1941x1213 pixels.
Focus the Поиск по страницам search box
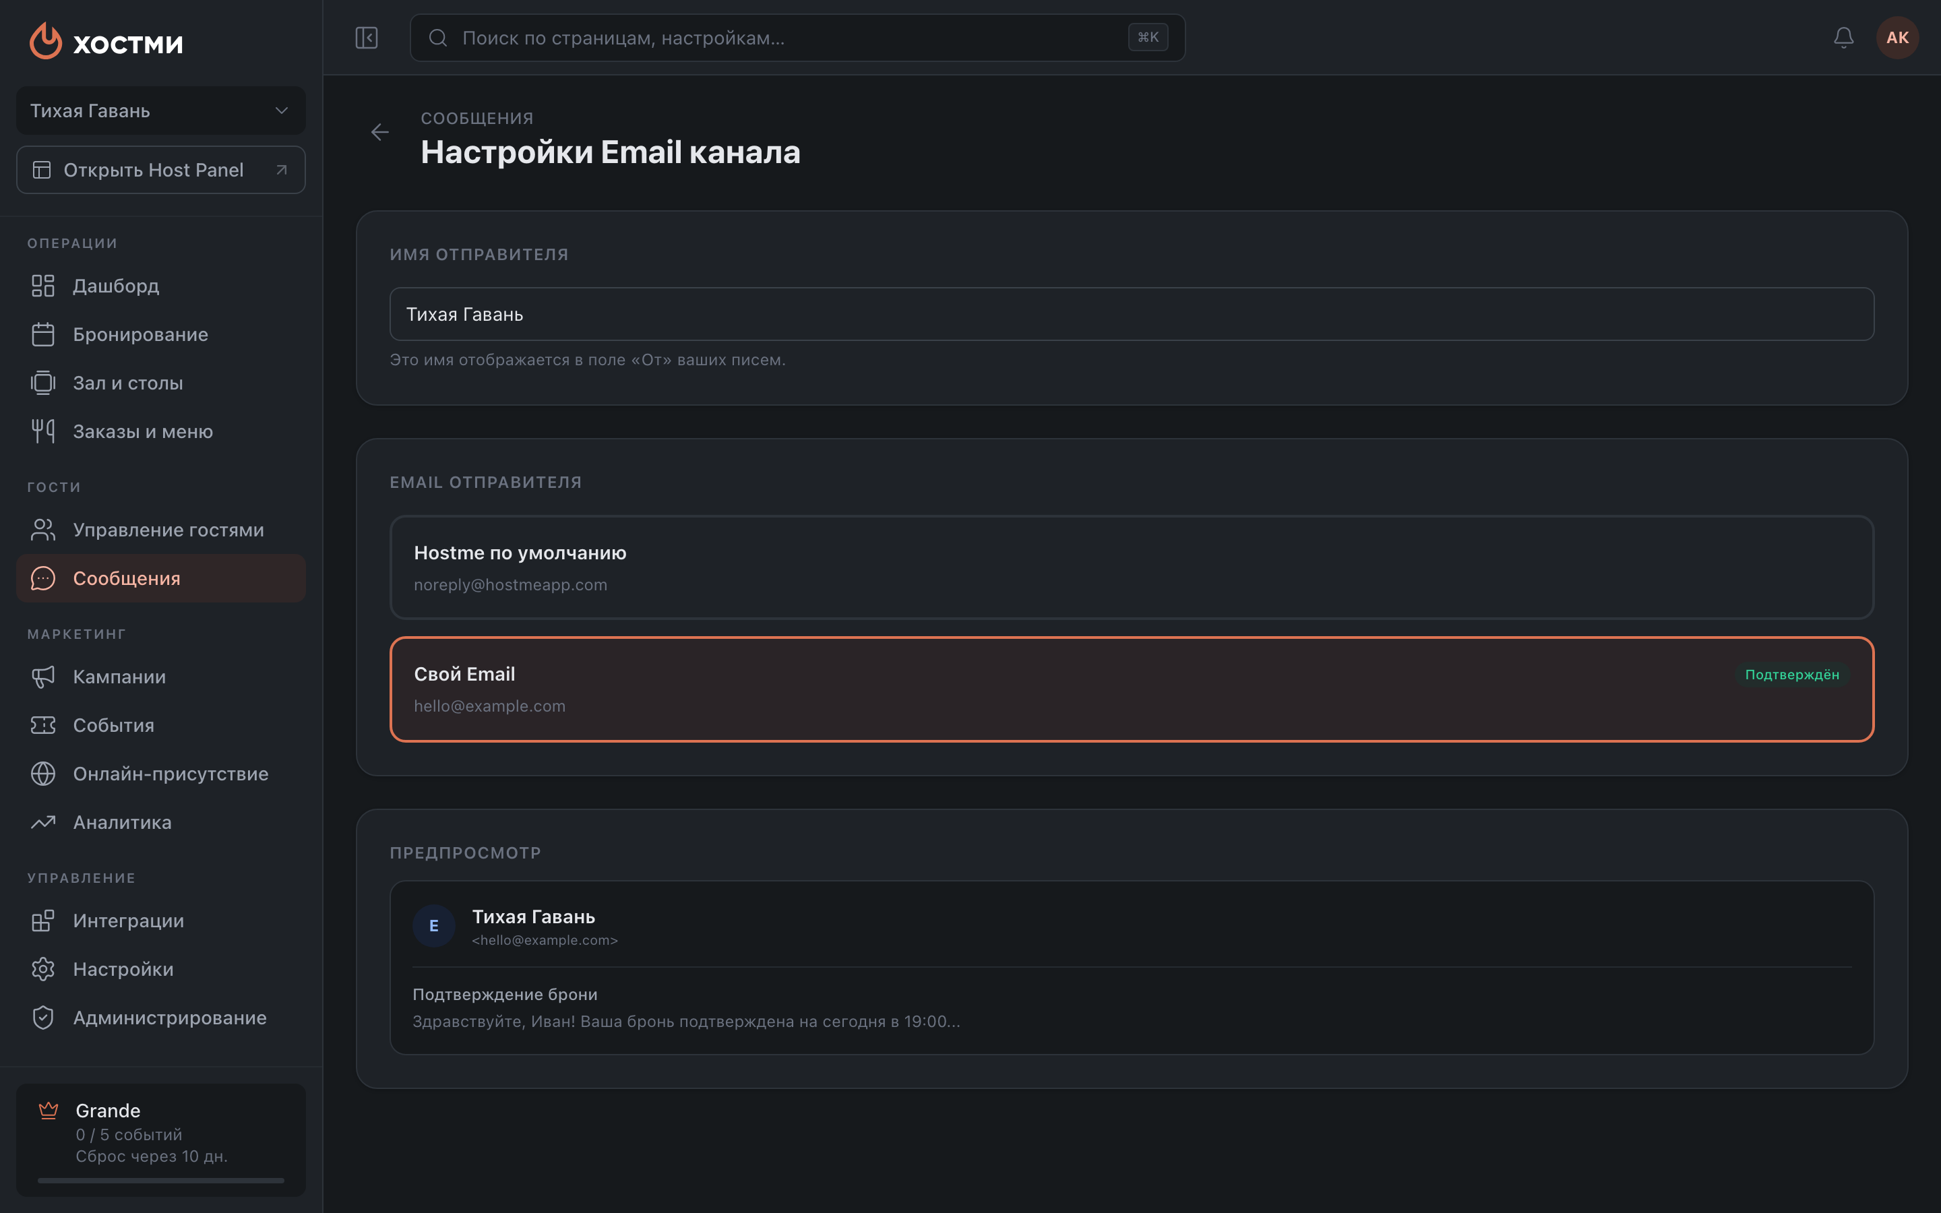click(x=797, y=38)
